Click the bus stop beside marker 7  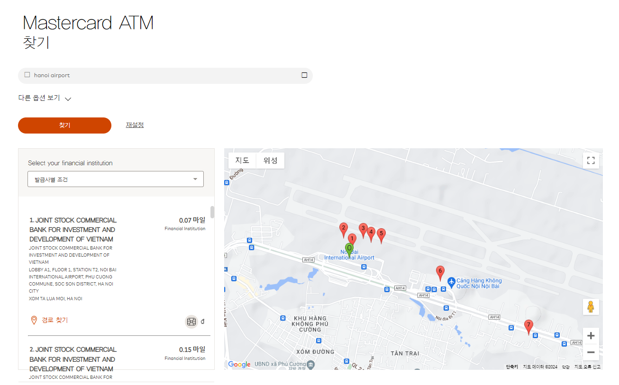pos(535,335)
